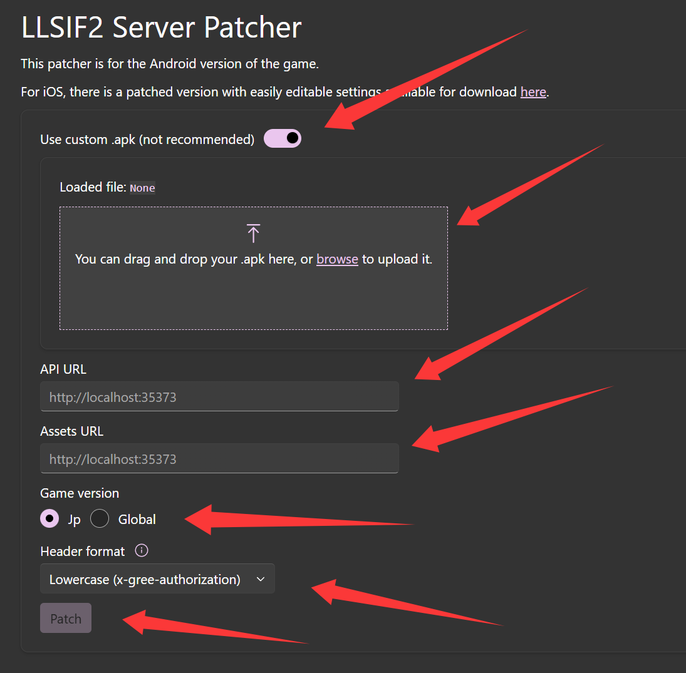Image resolution: width=686 pixels, height=673 pixels.
Task: Click the dashed .apk drag and drop area
Action: tap(253, 294)
